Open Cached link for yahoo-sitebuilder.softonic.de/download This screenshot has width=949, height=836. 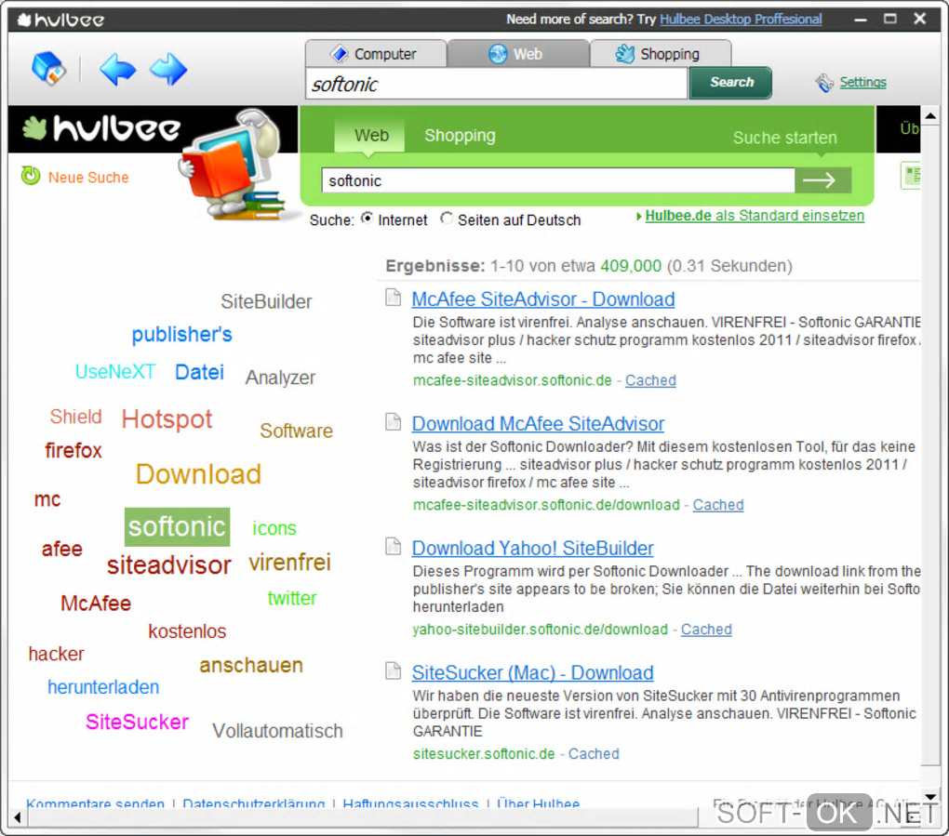(705, 630)
